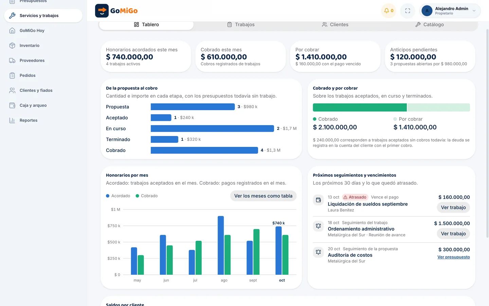Click the Propuesta funnel bar

point(193,107)
